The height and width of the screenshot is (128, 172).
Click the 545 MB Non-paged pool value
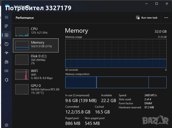click(x=92, y=123)
